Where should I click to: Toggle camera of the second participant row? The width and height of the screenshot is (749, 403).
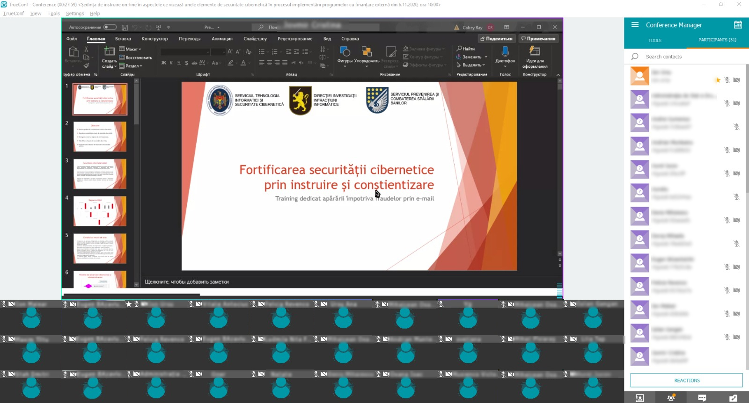[x=736, y=103]
